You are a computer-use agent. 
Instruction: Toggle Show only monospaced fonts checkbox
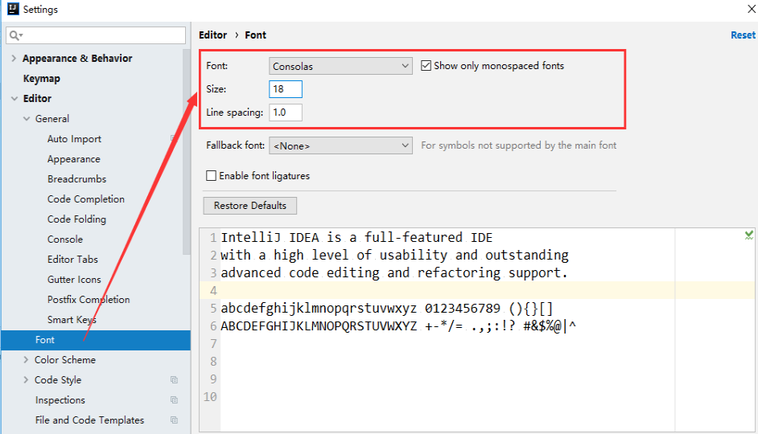click(426, 66)
